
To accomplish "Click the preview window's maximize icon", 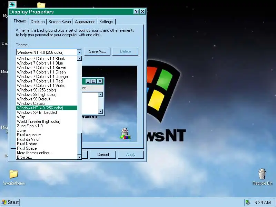I will (93, 81).
